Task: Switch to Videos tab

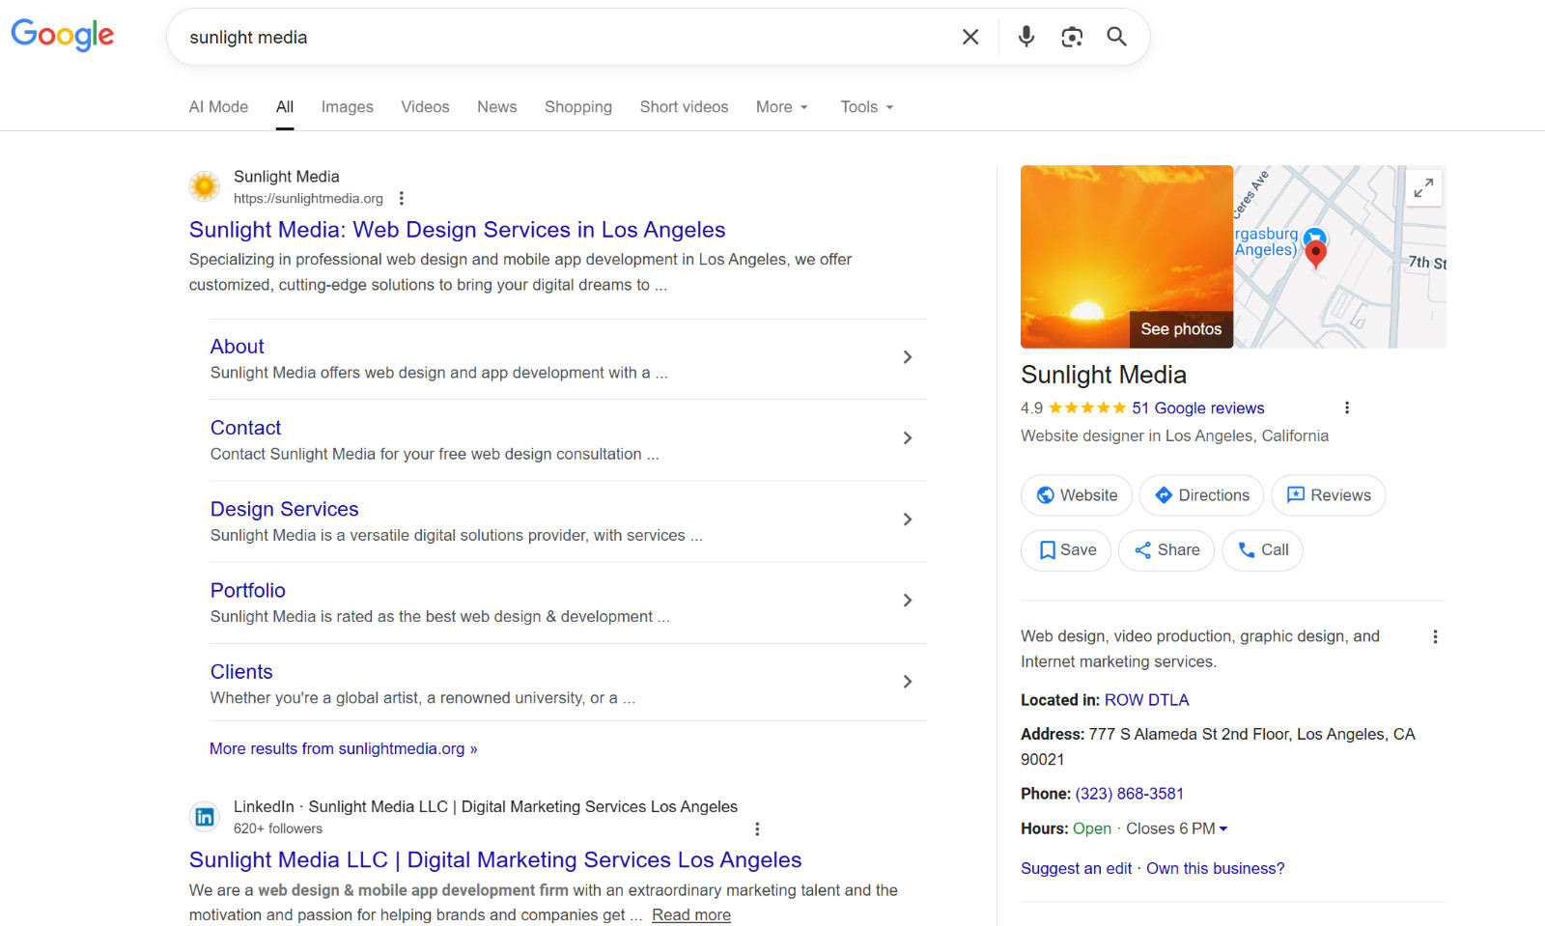Action: click(x=426, y=107)
